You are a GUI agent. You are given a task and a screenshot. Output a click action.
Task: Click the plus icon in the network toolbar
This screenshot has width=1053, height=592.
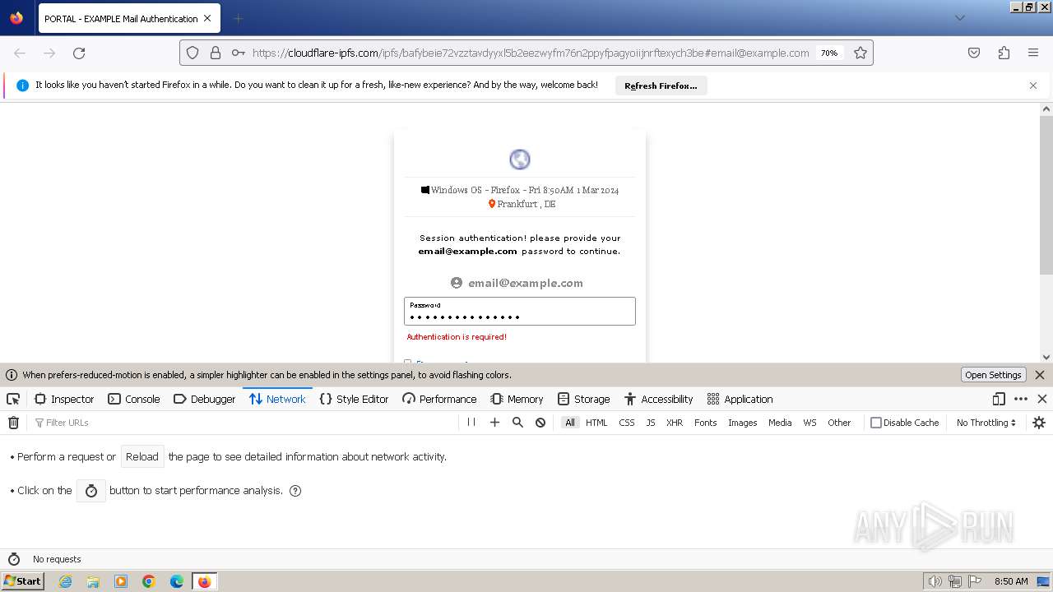(x=494, y=423)
